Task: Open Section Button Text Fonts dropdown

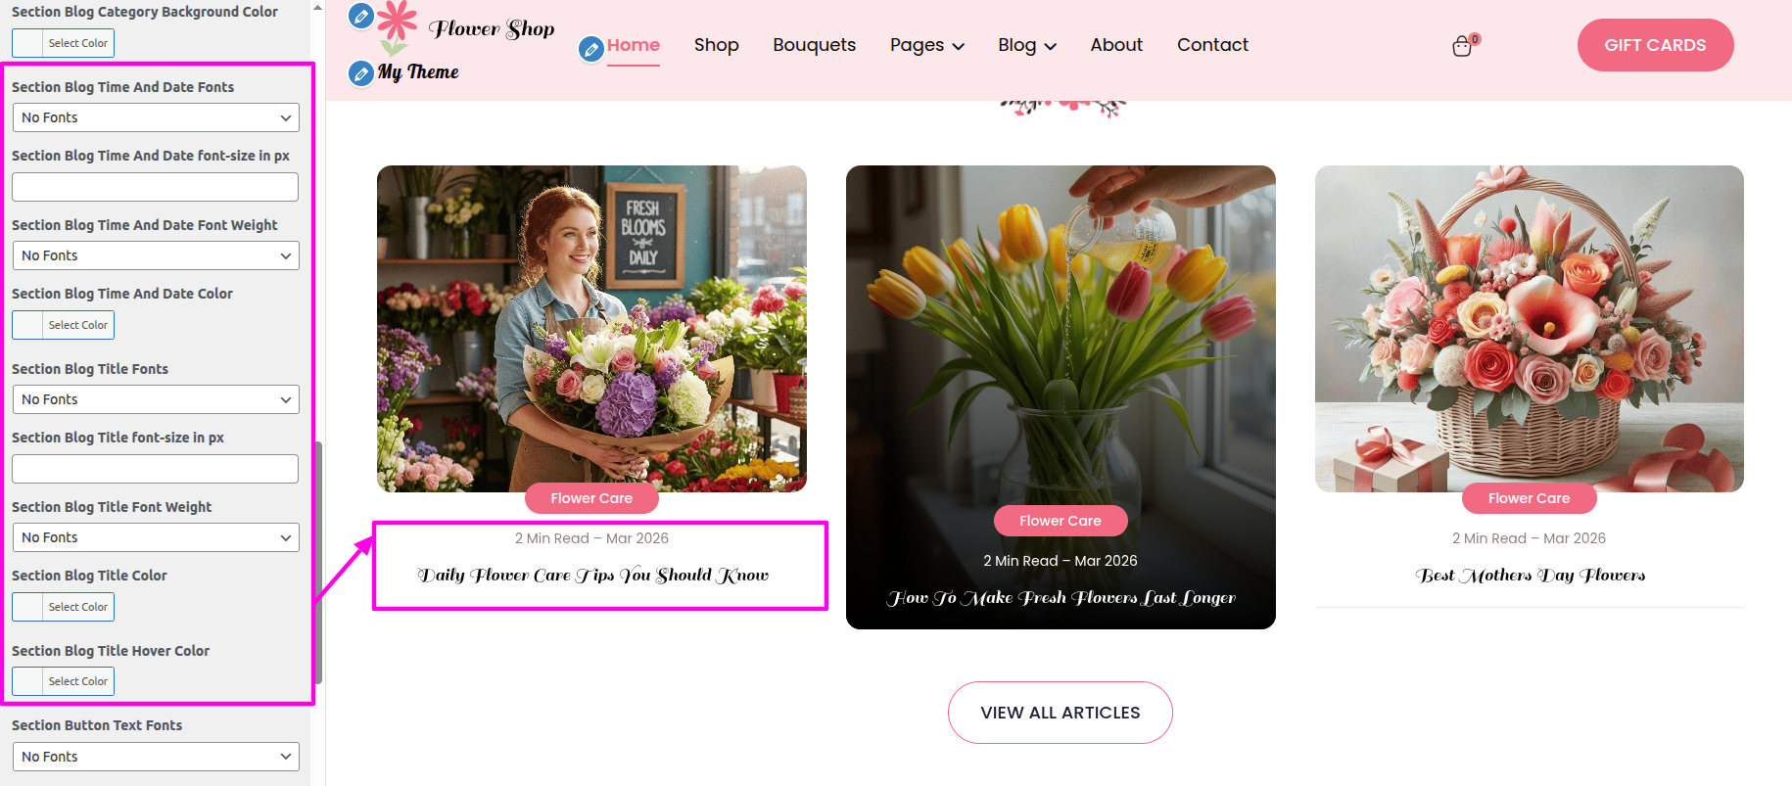Action: (156, 757)
